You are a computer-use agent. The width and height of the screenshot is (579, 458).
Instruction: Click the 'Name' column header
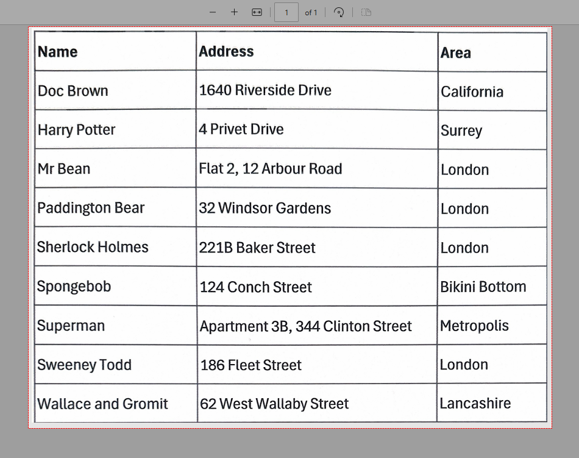(x=58, y=52)
